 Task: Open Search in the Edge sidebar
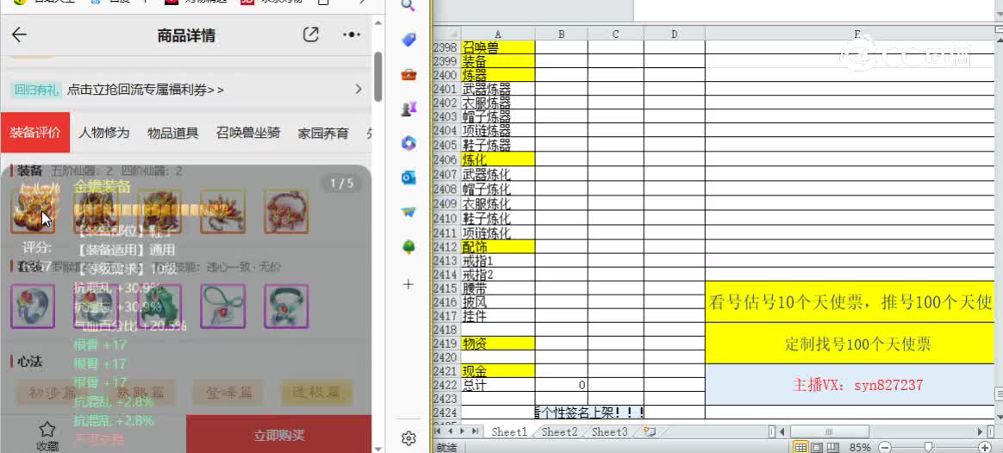(x=408, y=6)
